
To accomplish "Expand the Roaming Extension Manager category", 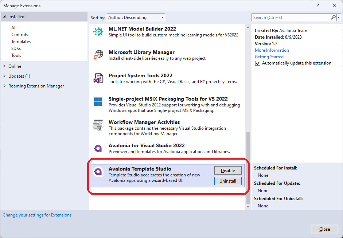I will [x=5, y=86].
